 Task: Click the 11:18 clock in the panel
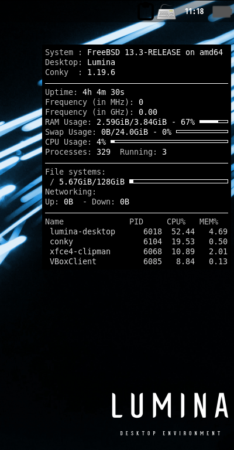click(194, 12)
